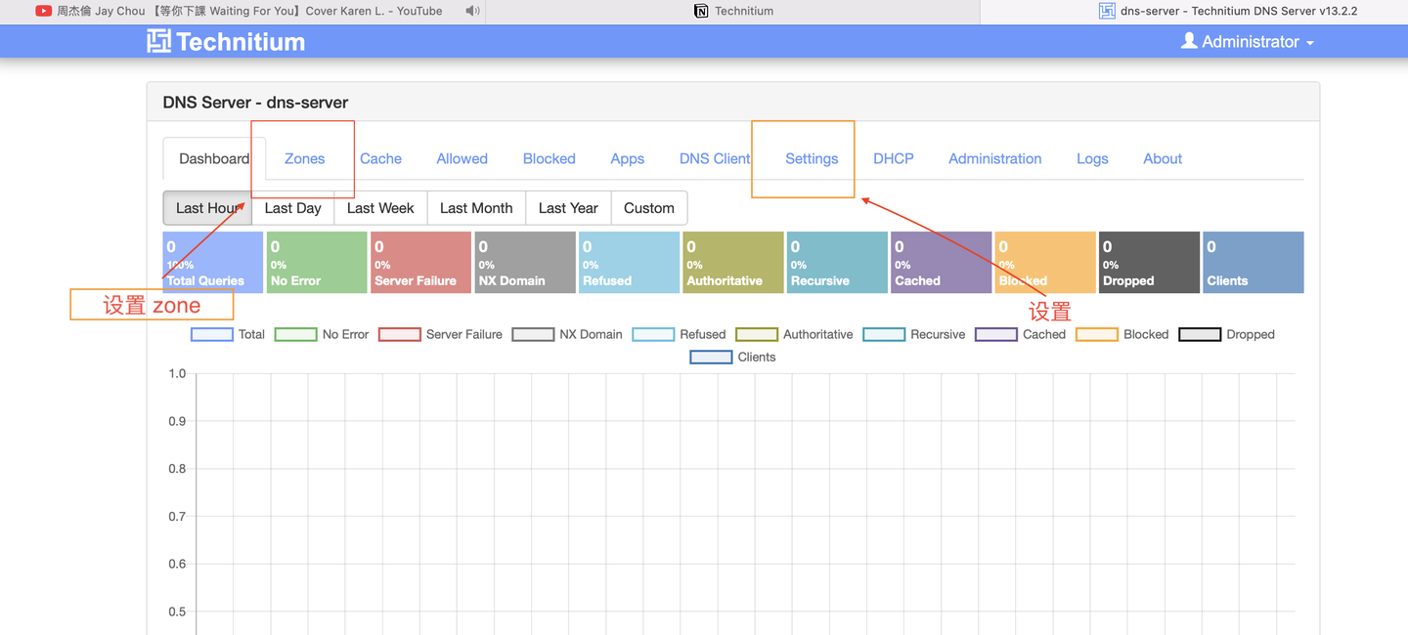Click the 'DNS Server - dns-server' panel heading
The width and height of the screenshot is (1408, 635).
pyautogui.click(x=255, y=103)
